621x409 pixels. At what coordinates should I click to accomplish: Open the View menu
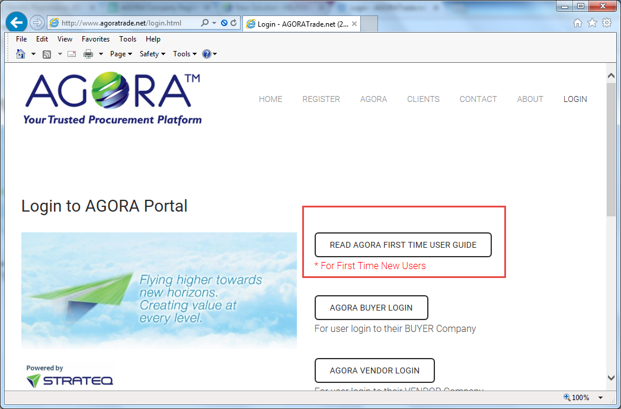click(x=65, y=39)
